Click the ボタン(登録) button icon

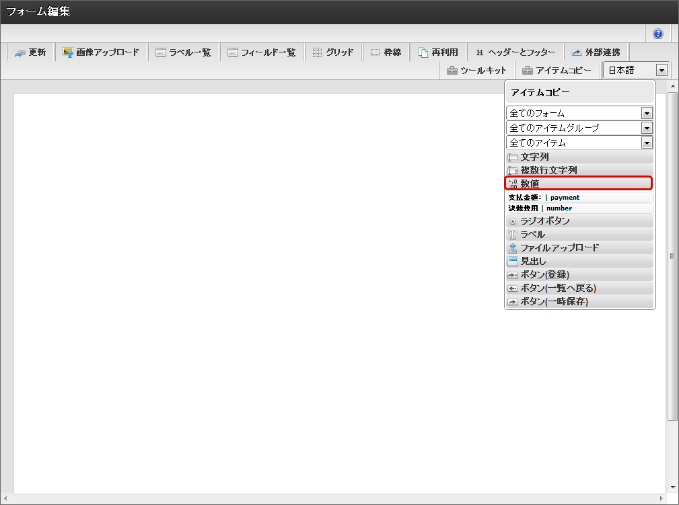(513, 275)
